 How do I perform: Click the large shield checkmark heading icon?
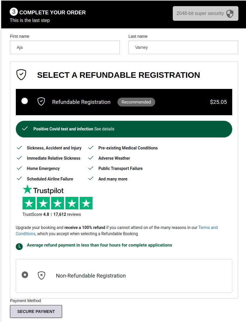21,75
